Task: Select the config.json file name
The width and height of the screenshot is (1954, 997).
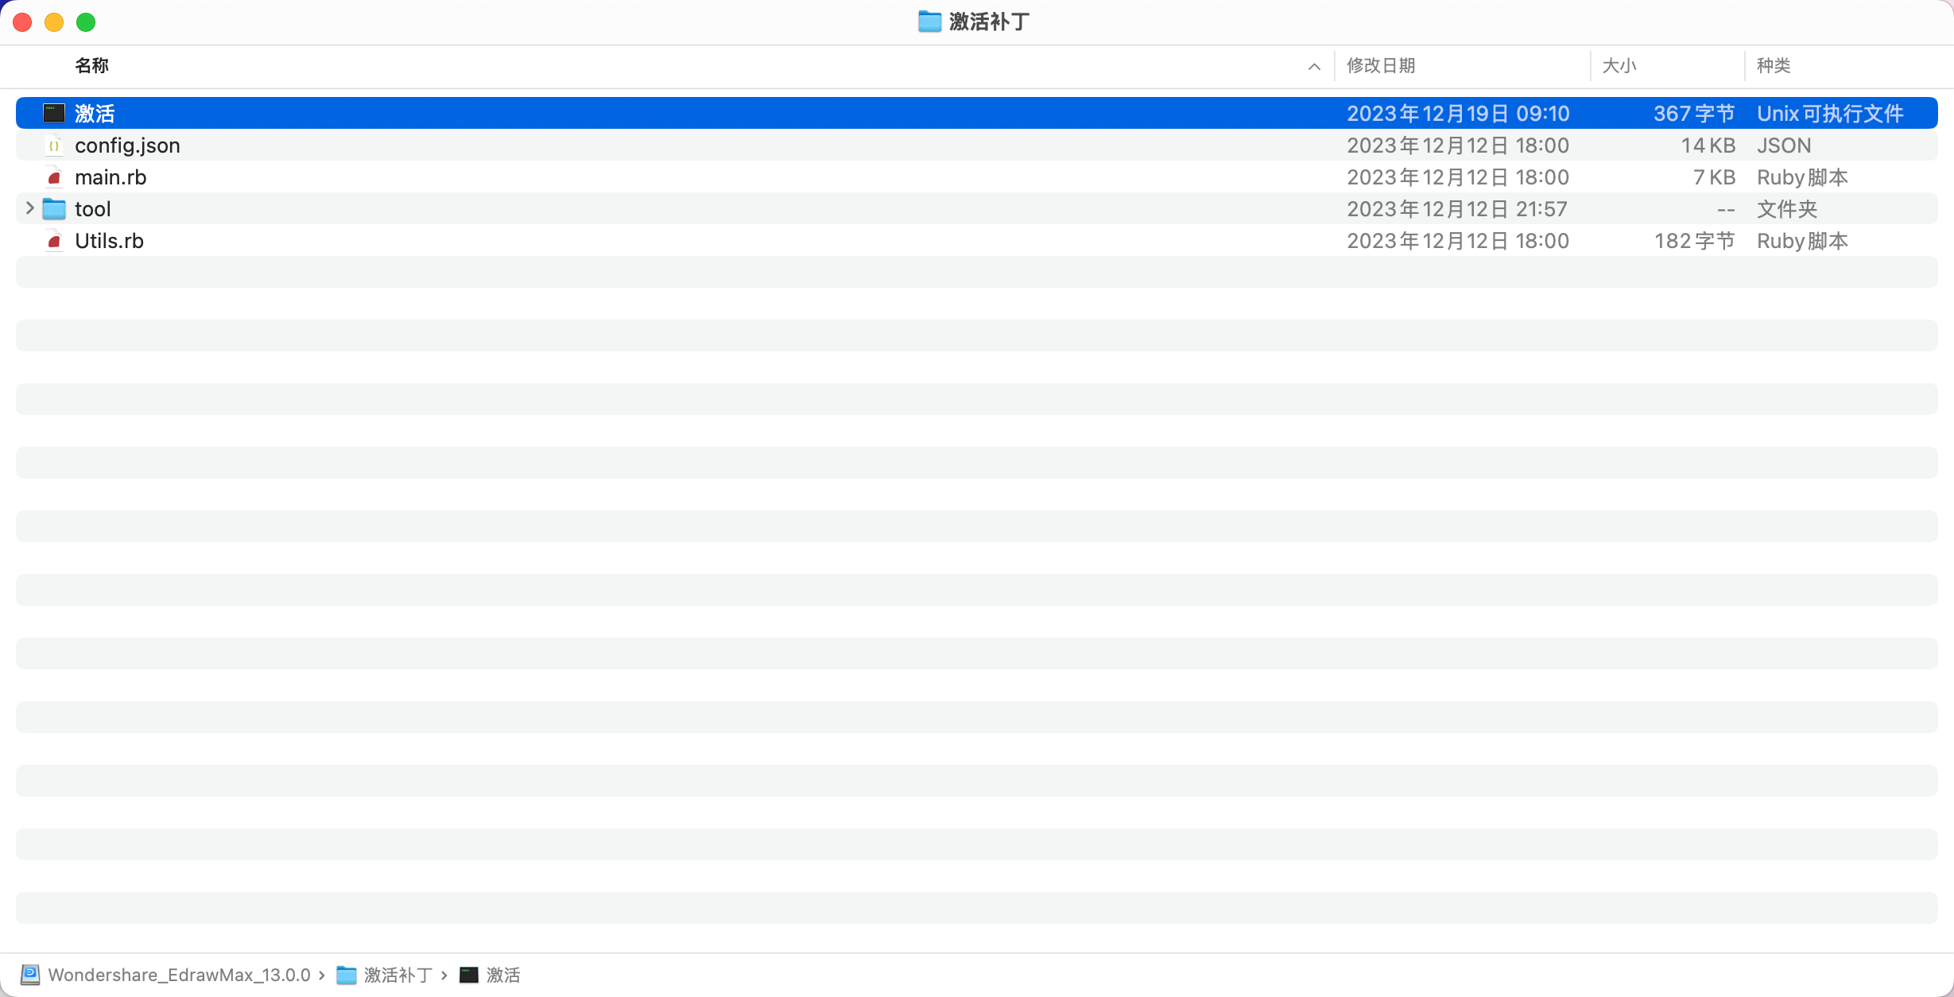Action: (x=127, y=145)
